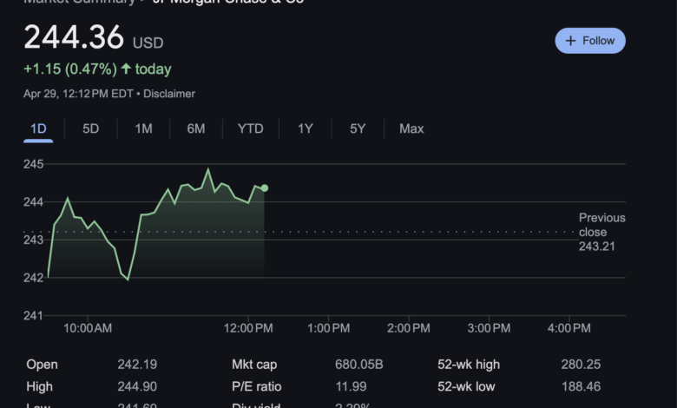677x408 pixels.
Task: Click the 12:00 PM axis label
Action: point(248,328)
